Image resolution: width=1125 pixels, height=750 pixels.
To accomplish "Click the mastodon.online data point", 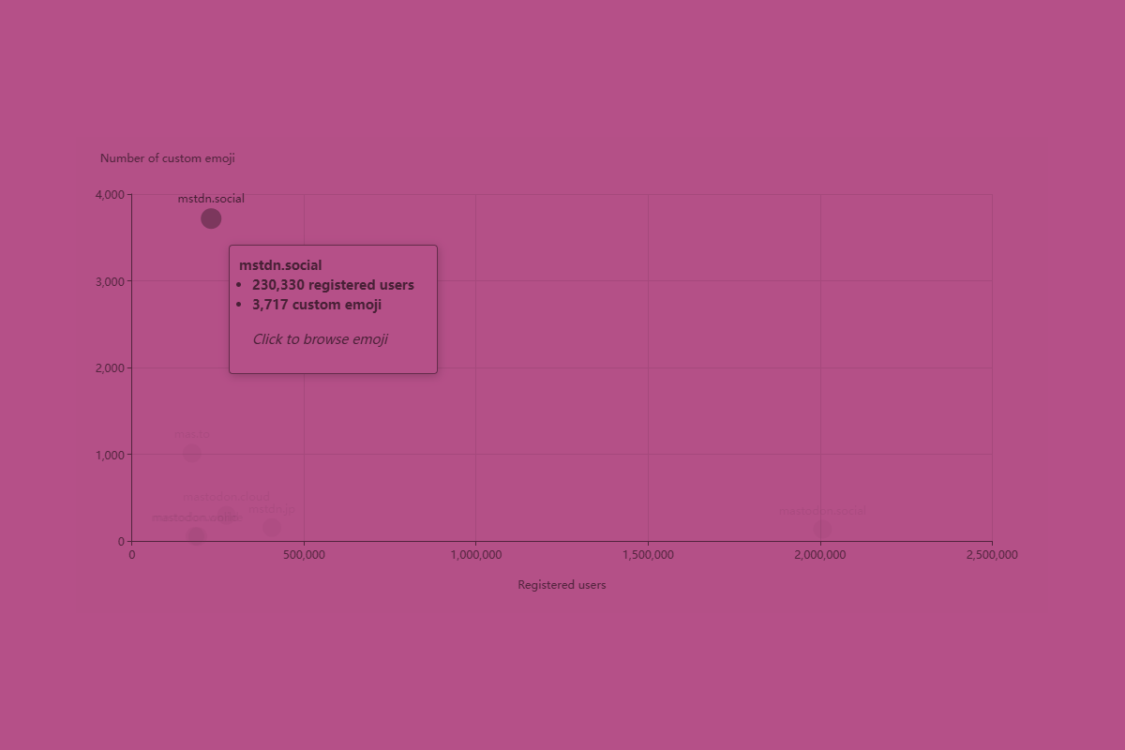I will click(196, 536).
